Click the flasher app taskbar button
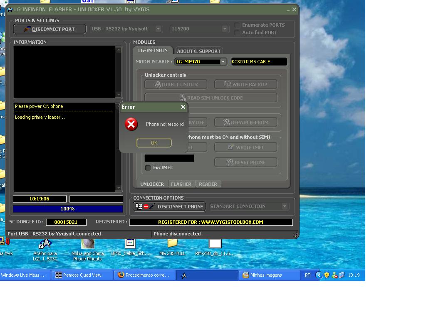 [x=207, y=275]
